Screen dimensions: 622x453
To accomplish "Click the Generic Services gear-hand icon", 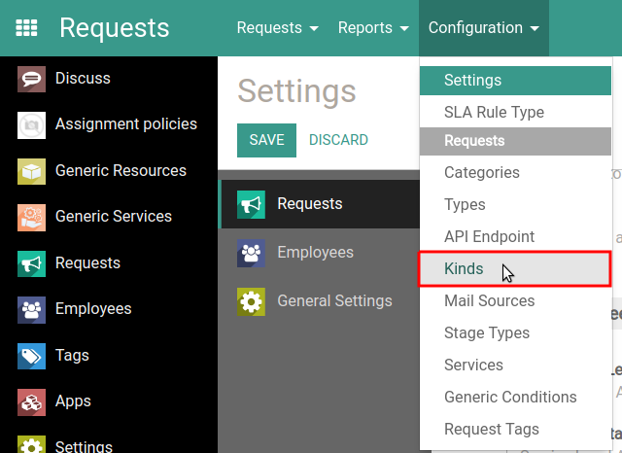I will (31, 218).
